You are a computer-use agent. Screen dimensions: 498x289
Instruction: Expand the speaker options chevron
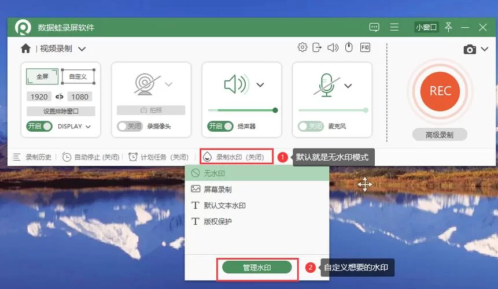pos(260,85)
